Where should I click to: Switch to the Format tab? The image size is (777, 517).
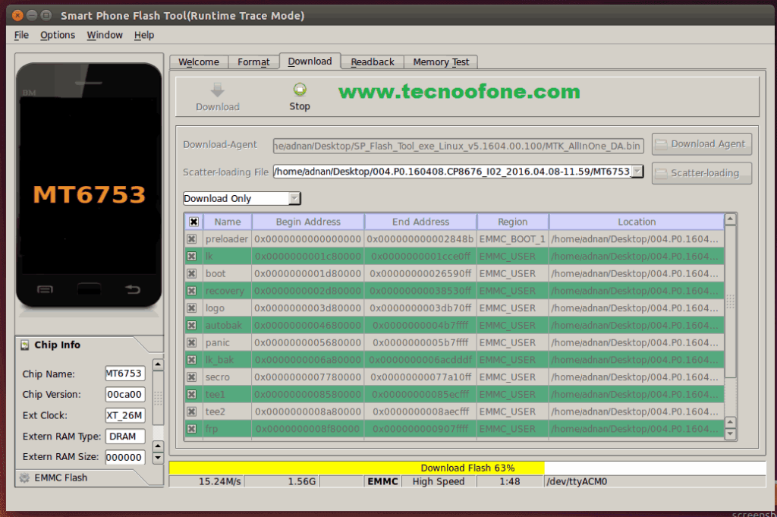click(253, 62)
